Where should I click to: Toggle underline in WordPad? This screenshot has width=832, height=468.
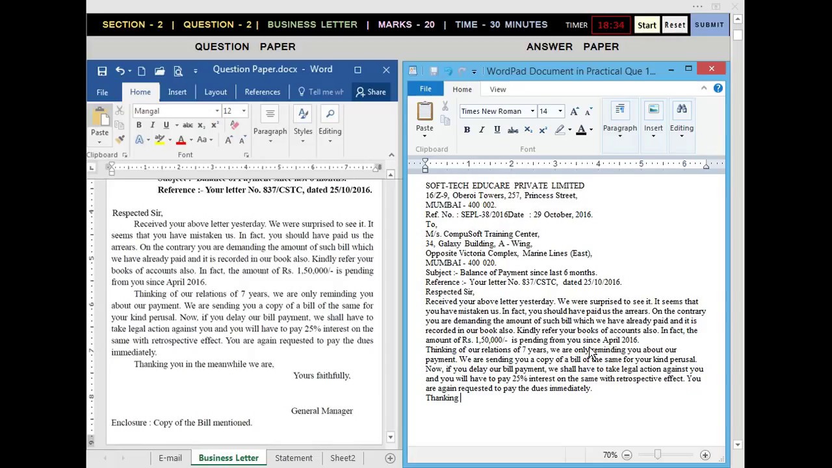pos(497,130)
